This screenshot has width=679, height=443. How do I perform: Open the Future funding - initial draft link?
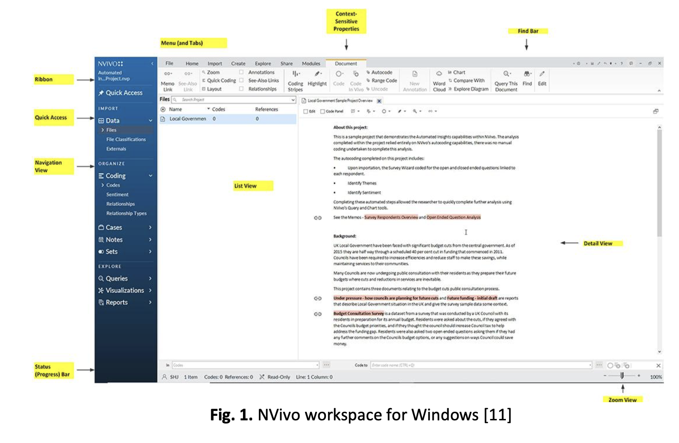click(472, 298)
